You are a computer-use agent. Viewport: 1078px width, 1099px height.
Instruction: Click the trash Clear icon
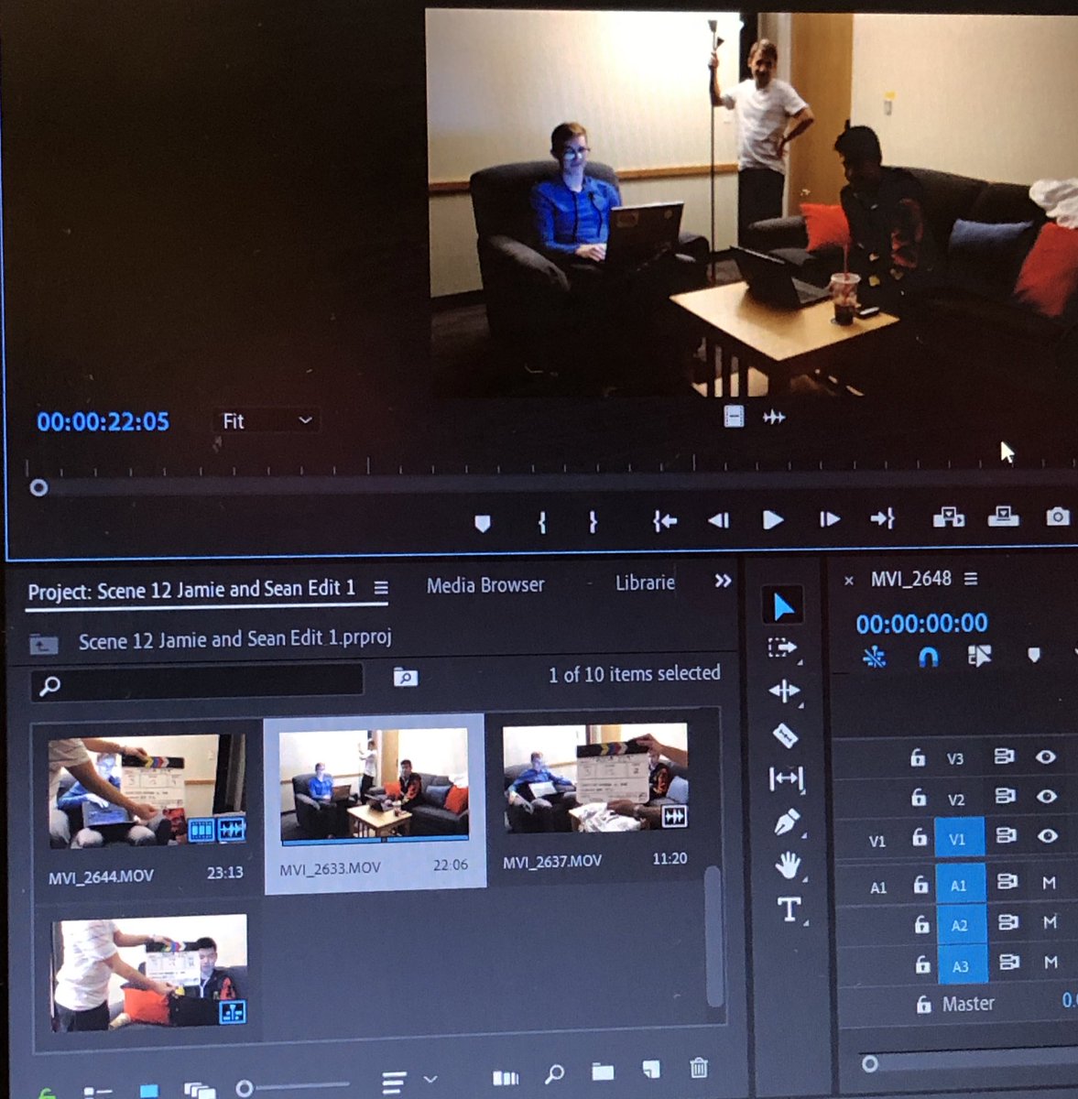(x=699, y=1067)
